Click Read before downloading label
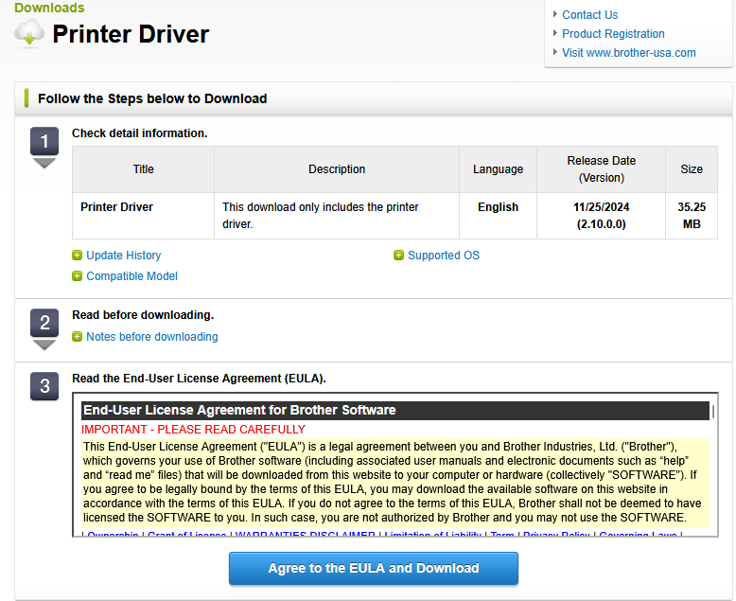The height and width of the screenshot is (601, 736). coord(143,315)
